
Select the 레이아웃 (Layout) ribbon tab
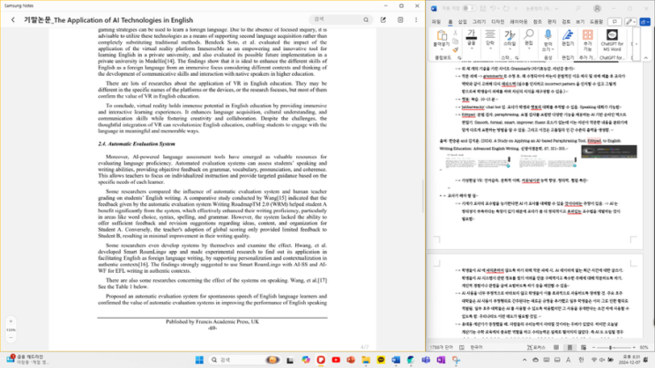518,22
